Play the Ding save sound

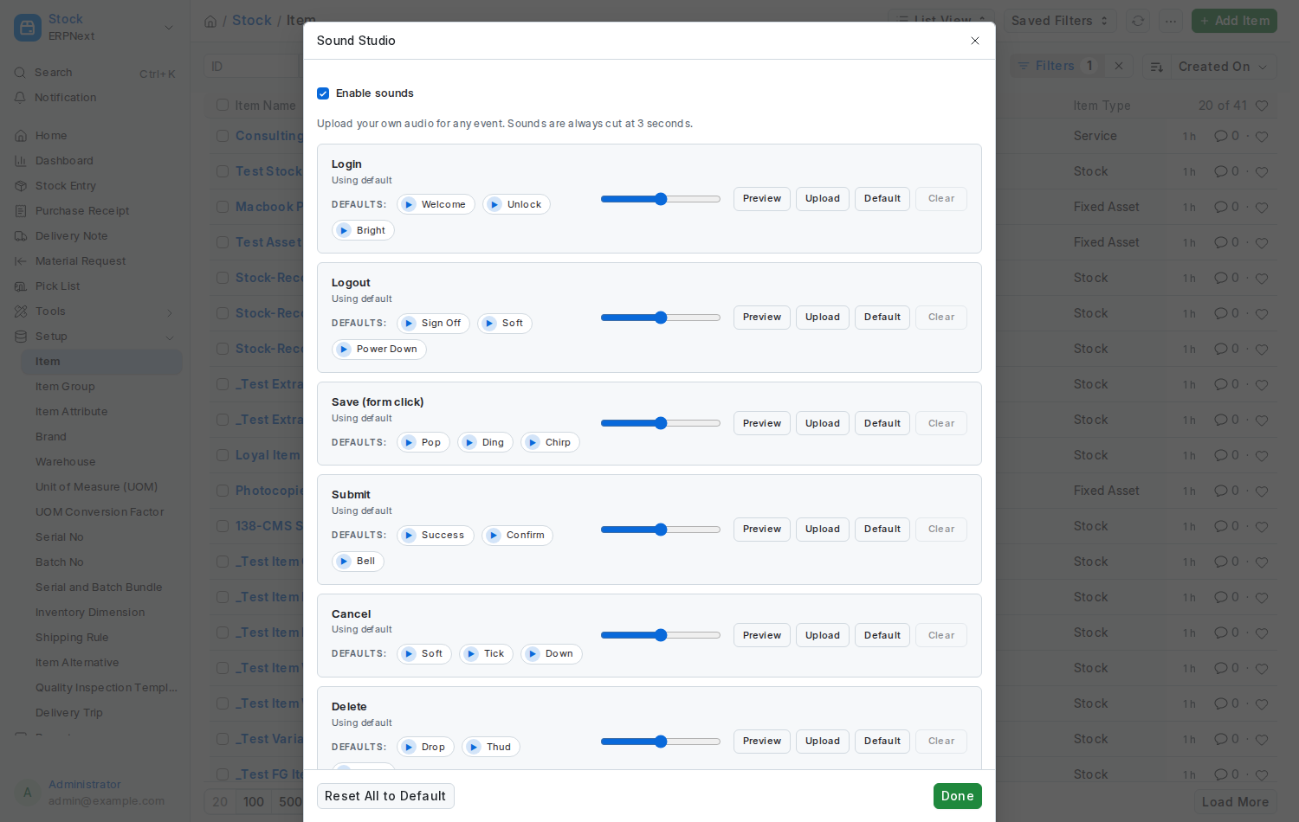(485, 443)
